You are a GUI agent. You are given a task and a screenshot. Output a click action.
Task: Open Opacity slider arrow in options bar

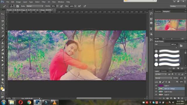(57, 6)
